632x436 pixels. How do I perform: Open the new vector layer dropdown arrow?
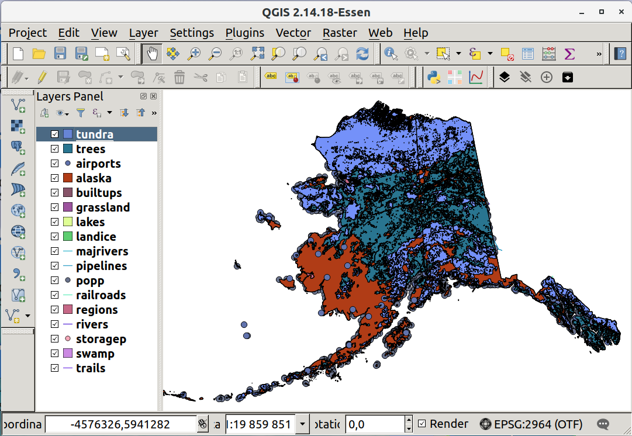[27, 316]
